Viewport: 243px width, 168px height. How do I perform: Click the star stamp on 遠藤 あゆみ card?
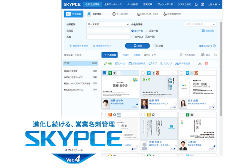(x=114, y=73)
